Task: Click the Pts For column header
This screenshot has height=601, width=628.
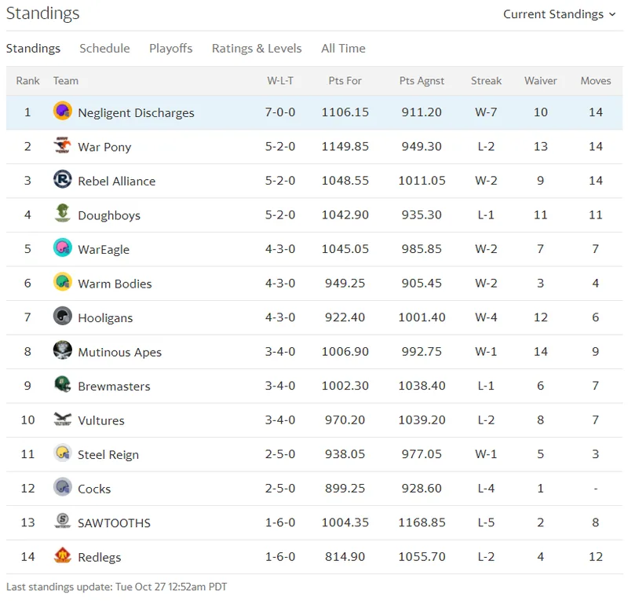Action: (345, 81)
